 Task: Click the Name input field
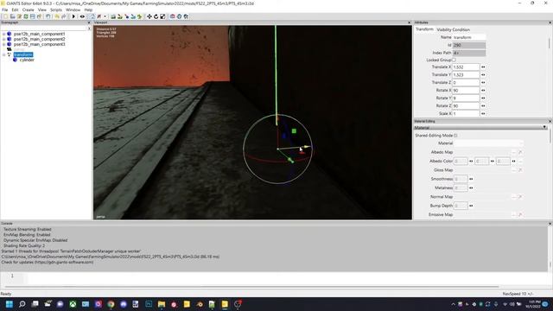(468, 37)
